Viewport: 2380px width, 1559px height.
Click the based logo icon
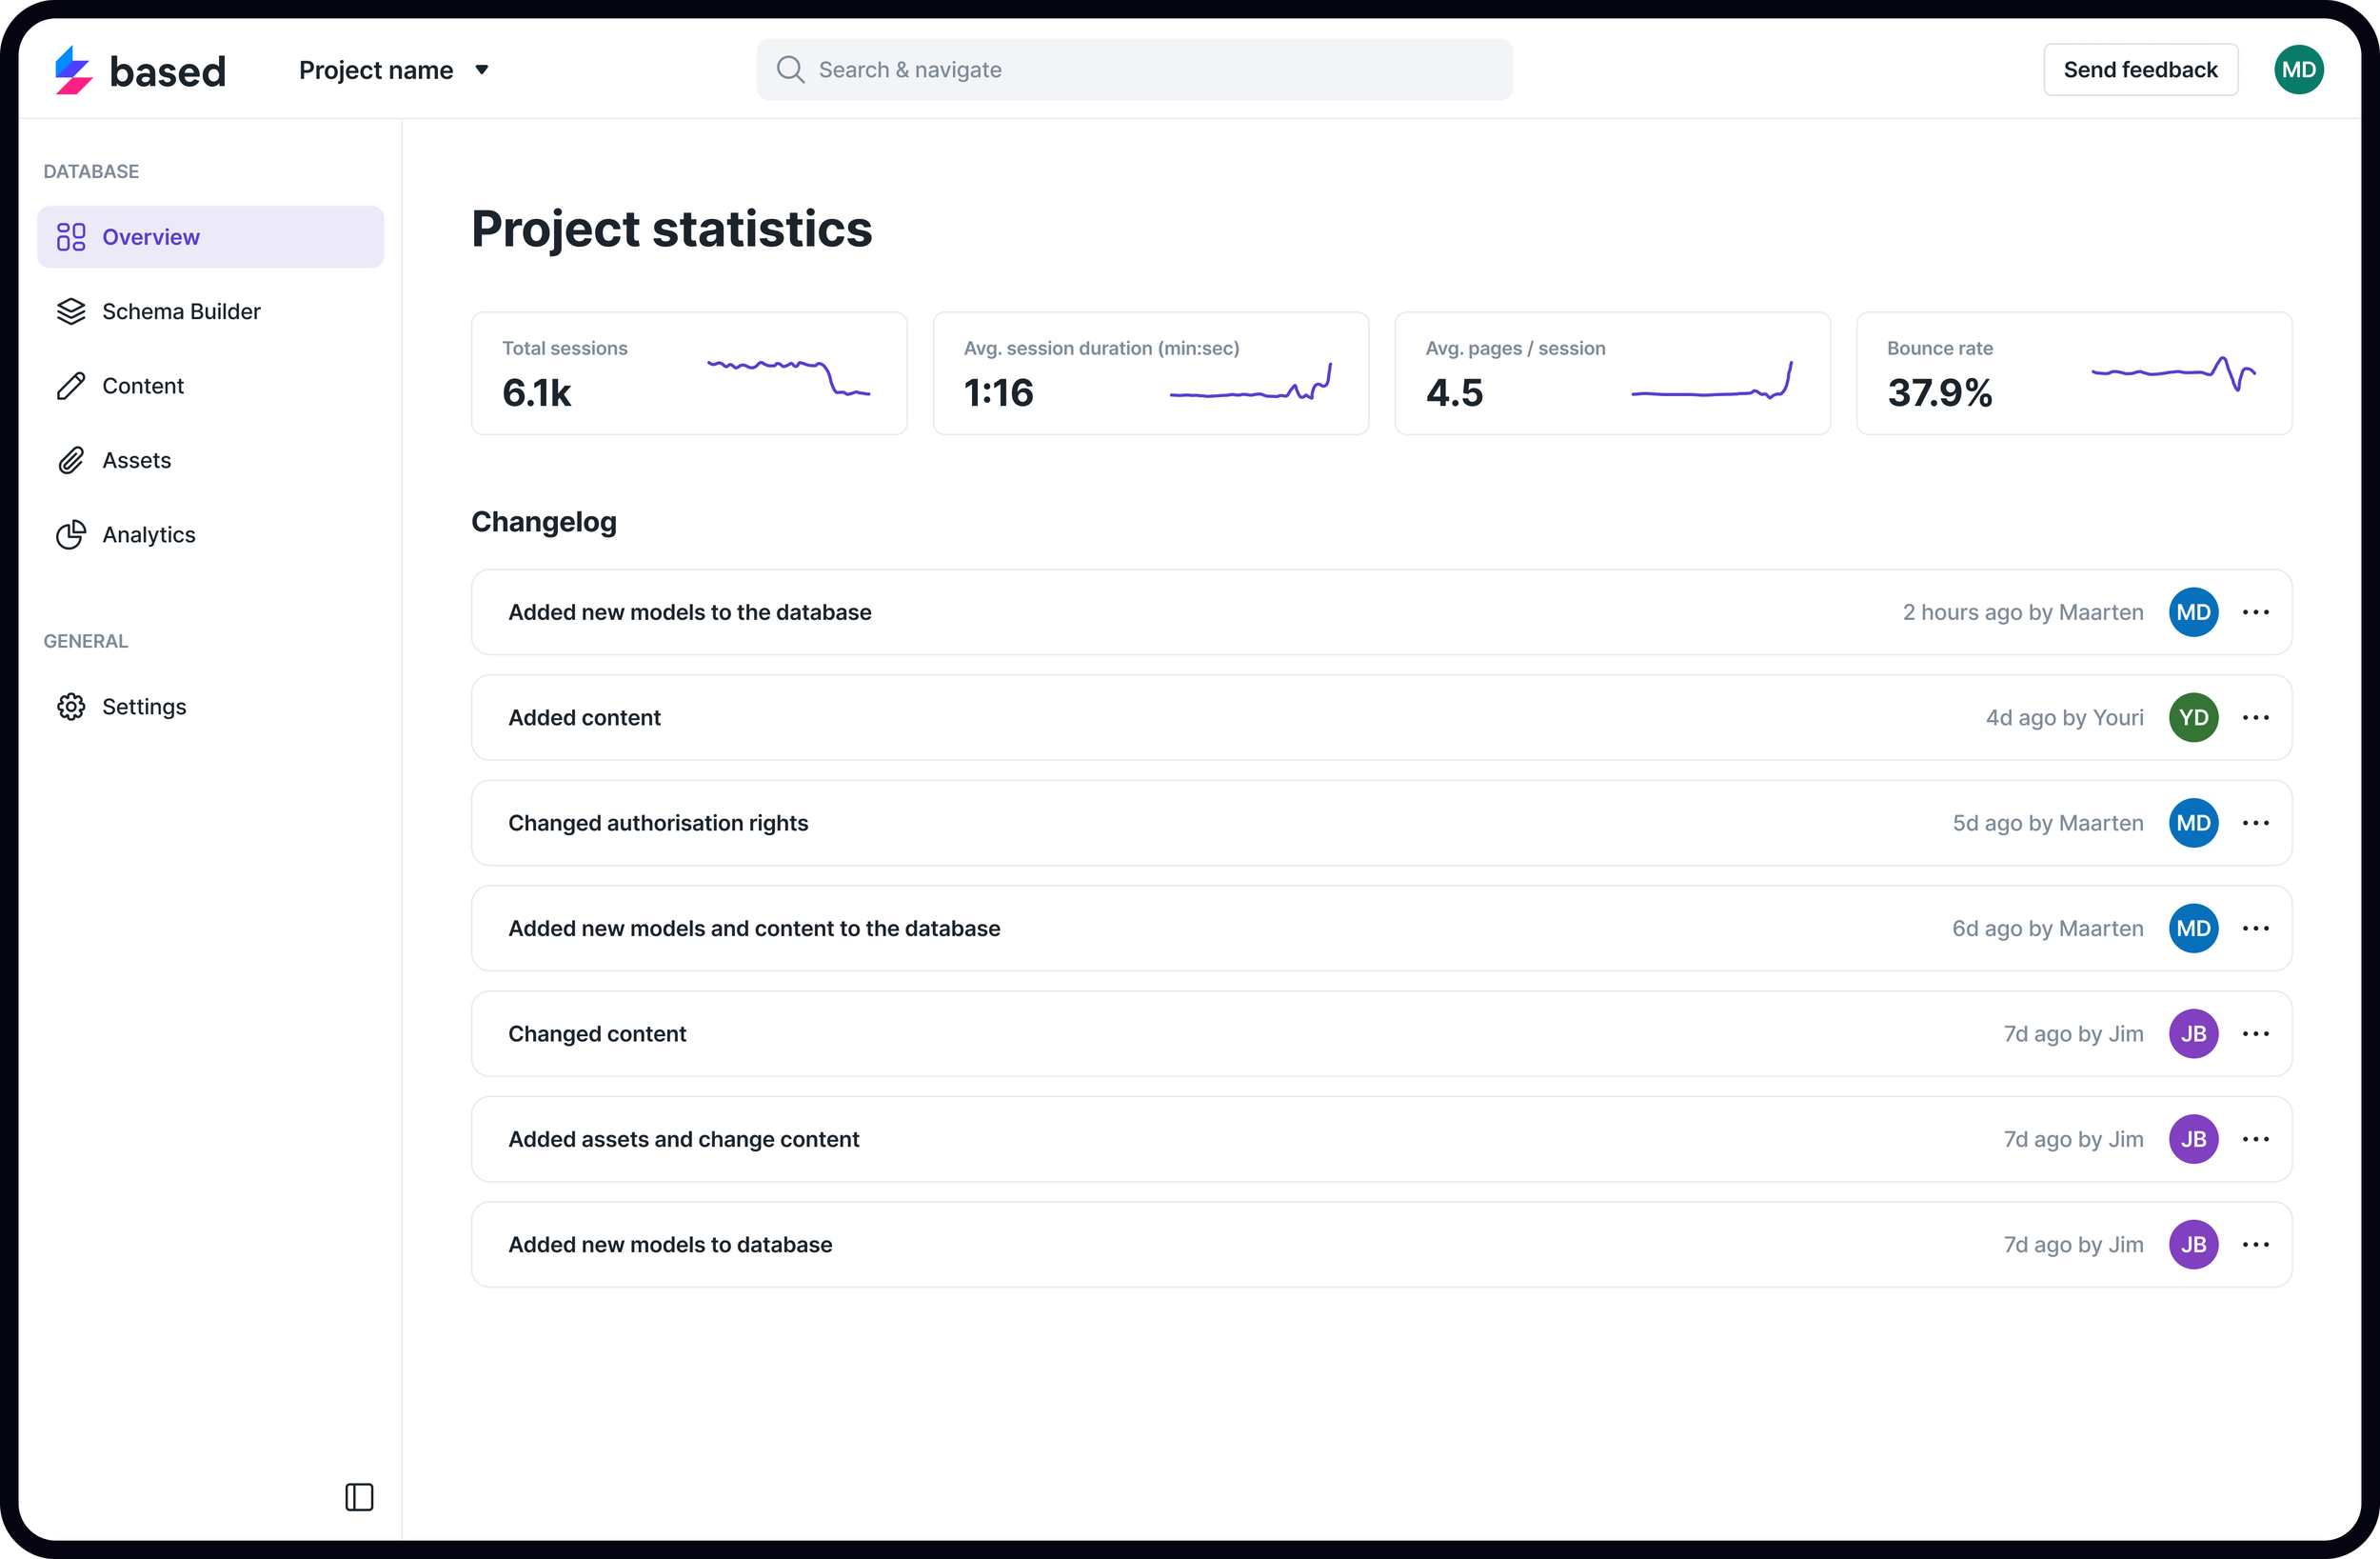[74, 70]
